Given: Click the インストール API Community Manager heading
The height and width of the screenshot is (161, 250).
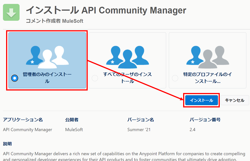Looking at the screenshot, I should coord(106,10).
